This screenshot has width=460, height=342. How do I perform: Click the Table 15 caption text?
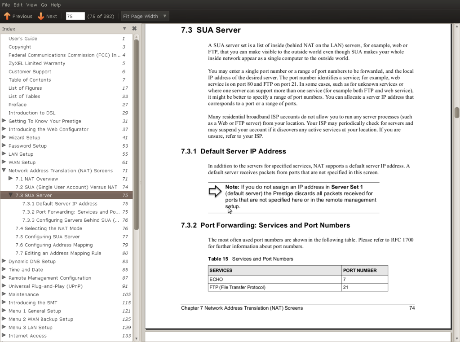coord(251,259)
